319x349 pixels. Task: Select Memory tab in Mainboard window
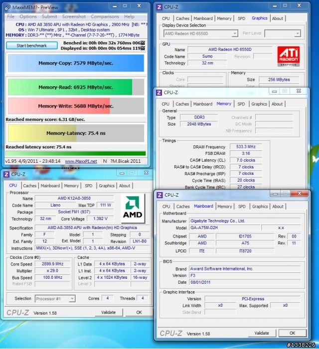225,207
